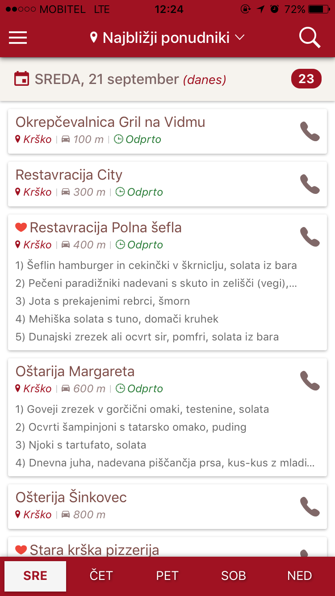Select the PET day tab
The width and height of the screenshot is (335, 596).
coord(167,576)
